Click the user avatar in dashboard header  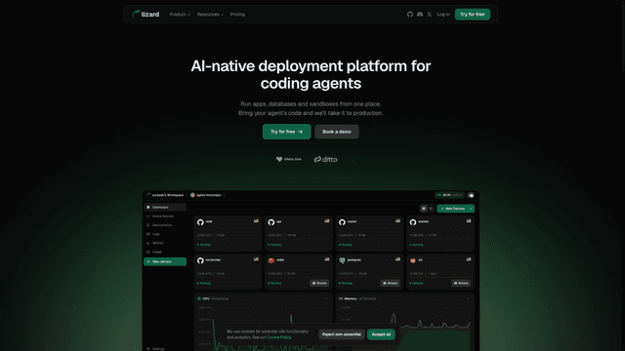(x=471, y=195)
